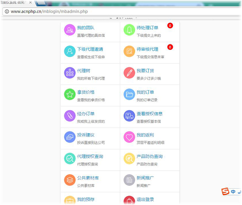Screen dimensions: 242x205
Task: Open the 新闻推广 news promotion link
Action: pyautogui.click(x=145, y=178)
